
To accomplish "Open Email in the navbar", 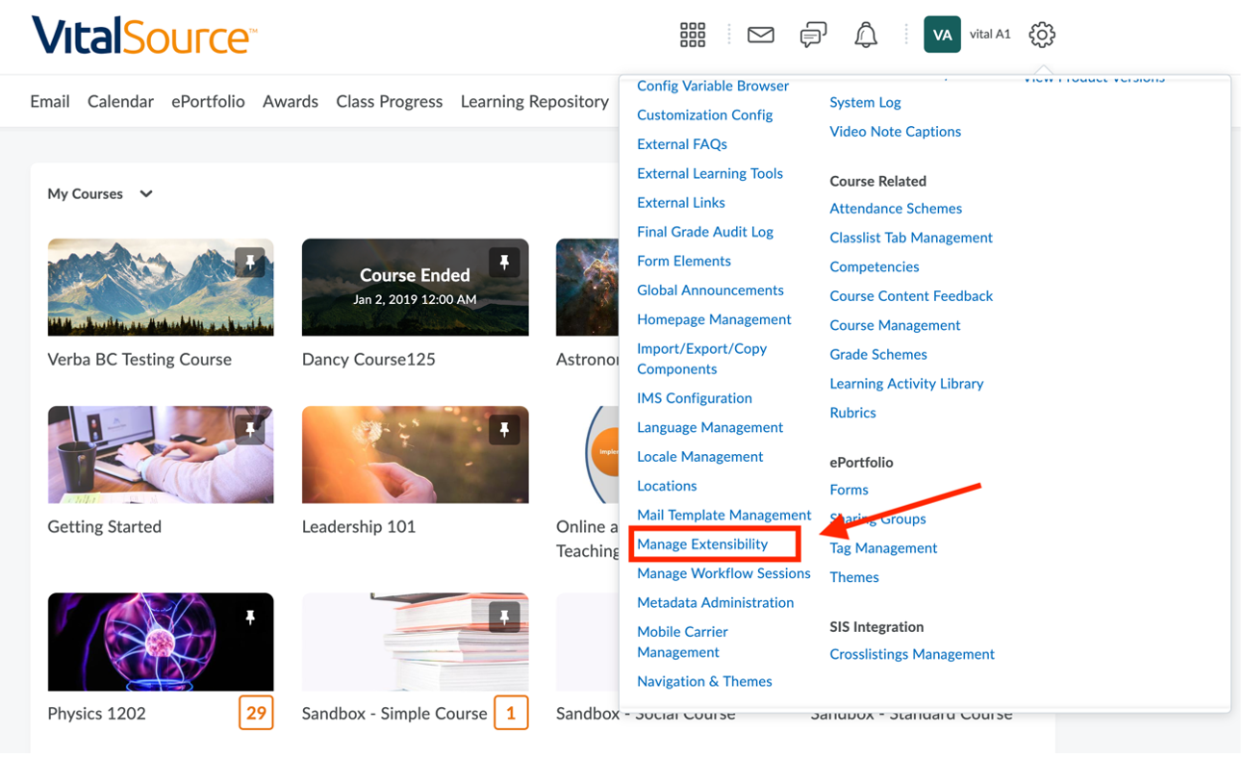I will tap(50, 101).
